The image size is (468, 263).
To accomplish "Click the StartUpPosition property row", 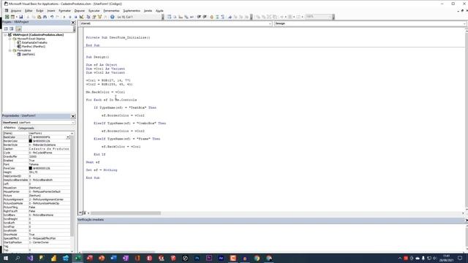I will click(x=37, y=243).
